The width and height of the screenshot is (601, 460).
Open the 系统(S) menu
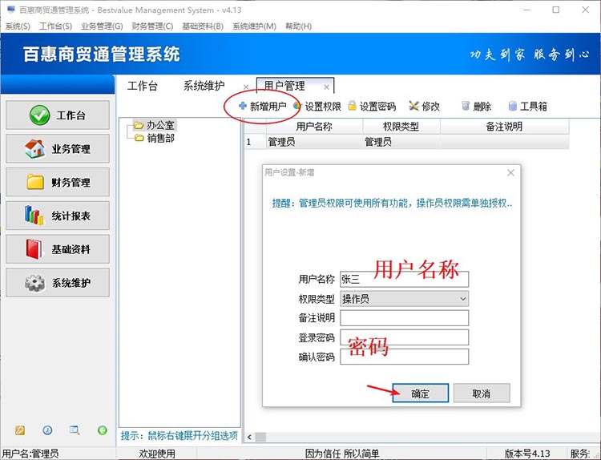tap(18, 26)
